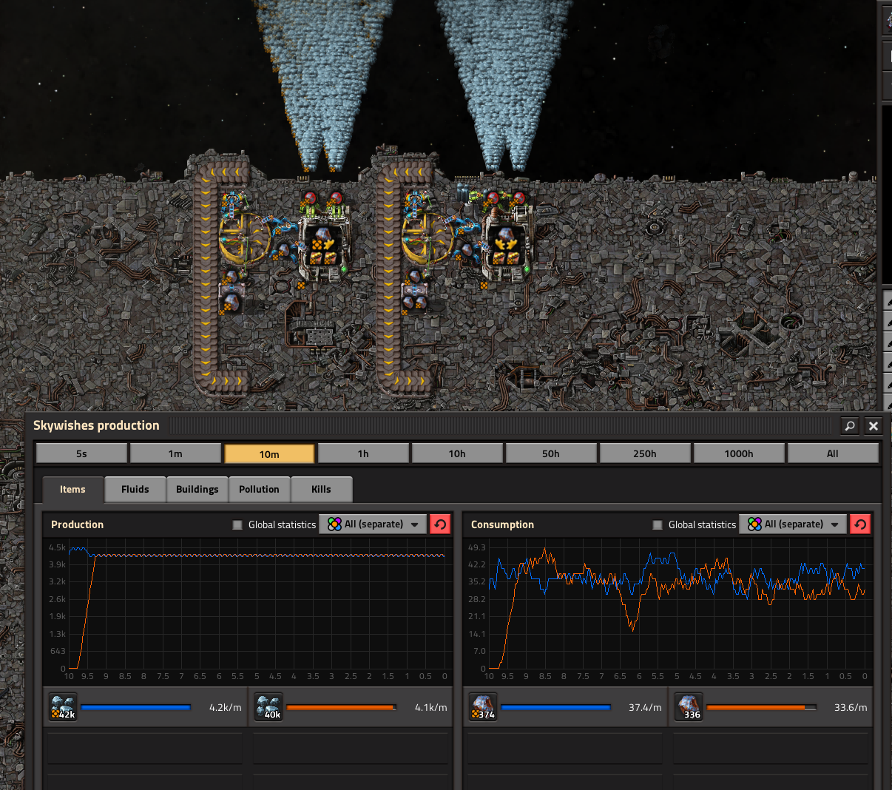Click the orange 4.1k/m production bar
Viewport: 892px width, 790px height.
(341, 707)
